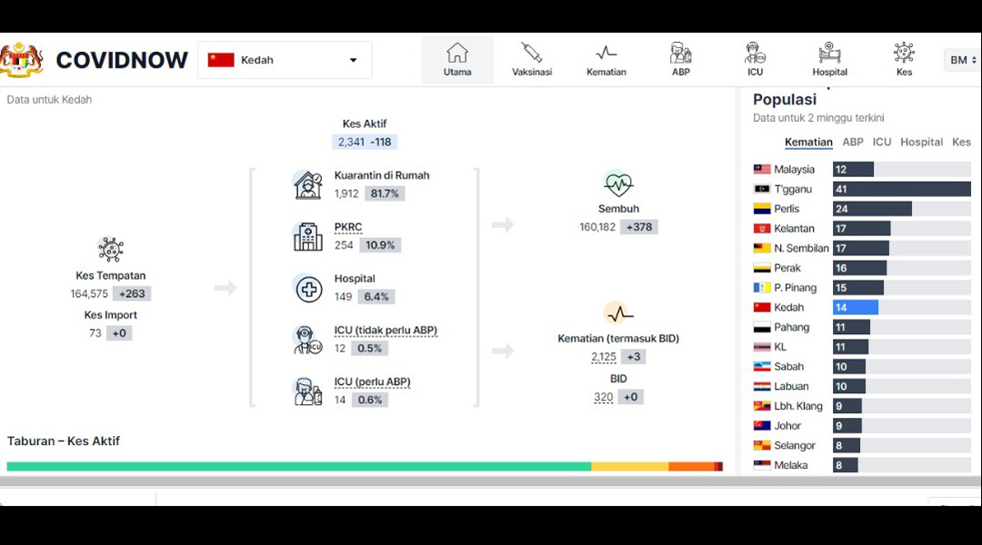Open the Hospital navigation tab
Image resolution: width=982 pixels, height=545 pixels.
830,60
